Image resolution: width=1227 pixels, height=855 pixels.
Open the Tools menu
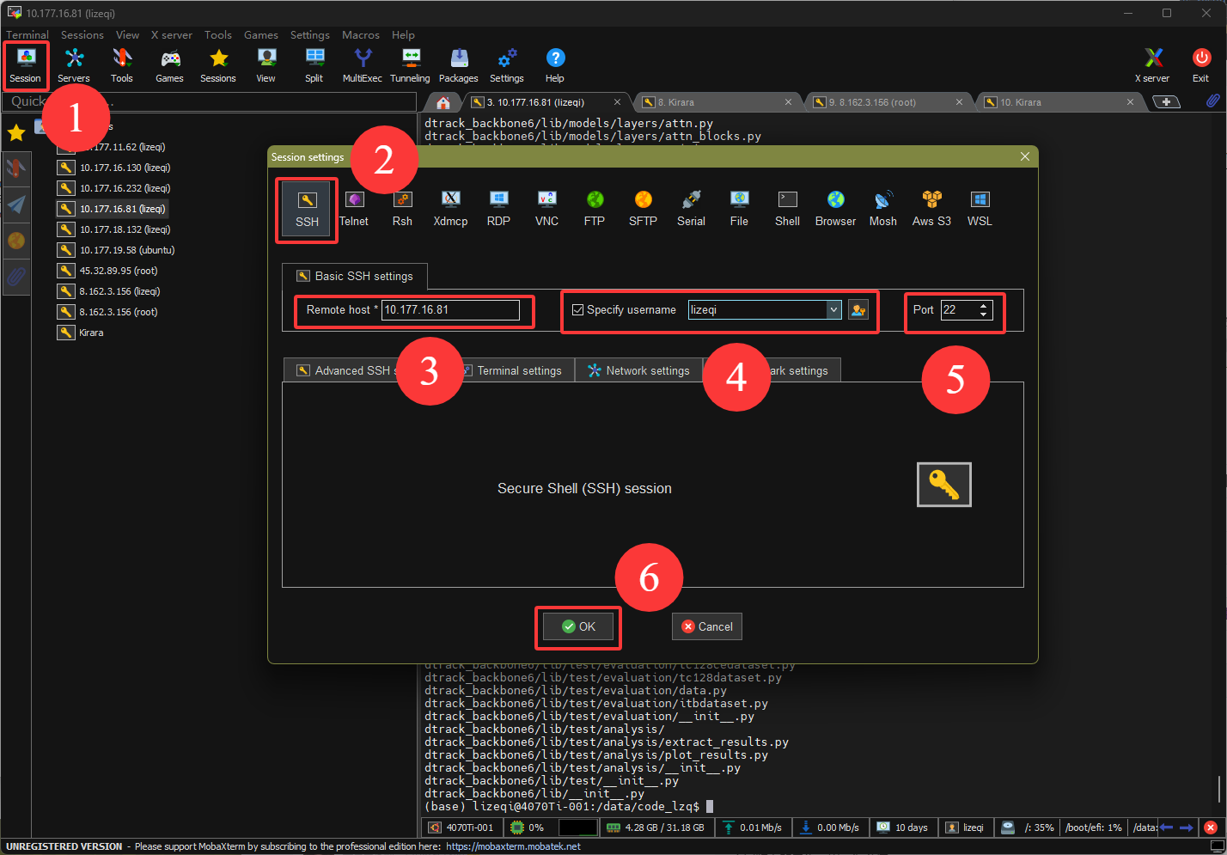[x=218, y=35]
